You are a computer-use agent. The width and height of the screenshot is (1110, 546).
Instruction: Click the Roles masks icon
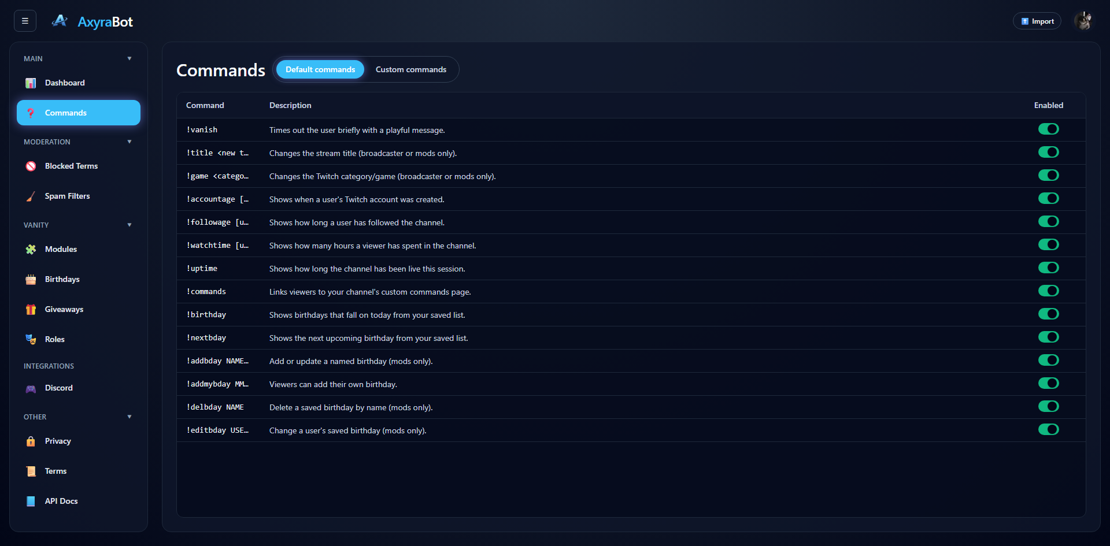tap(31, 340)
